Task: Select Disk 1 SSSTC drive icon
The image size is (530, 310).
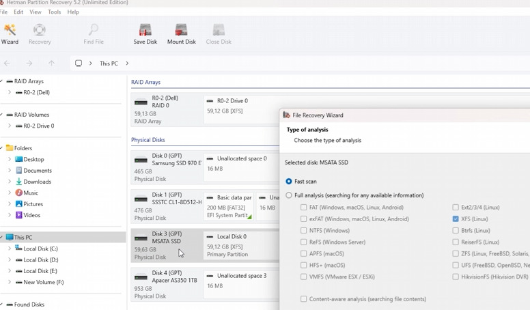Action: (x=141, y=199)
